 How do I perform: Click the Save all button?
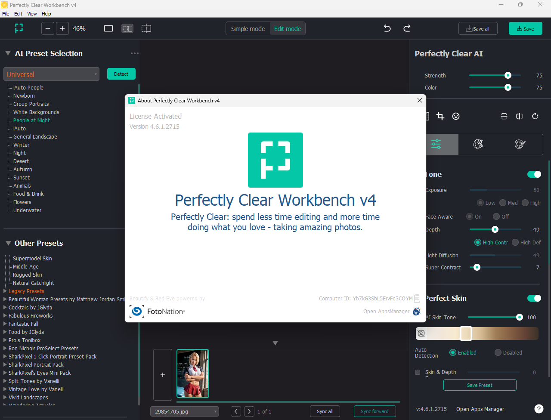[478, 29]
